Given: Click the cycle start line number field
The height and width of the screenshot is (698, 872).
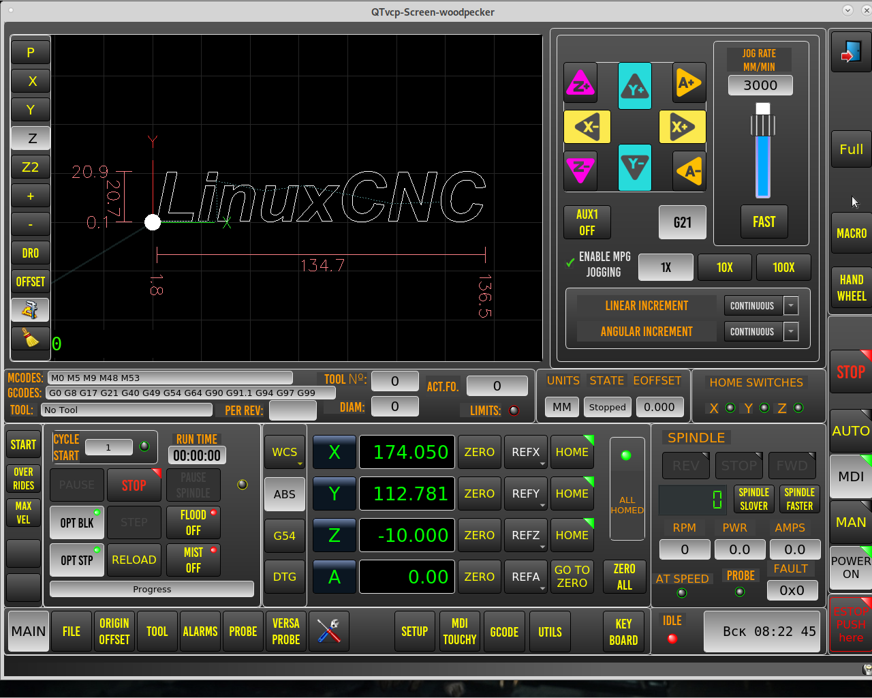Looking at the screenshot, I should 109,447.
